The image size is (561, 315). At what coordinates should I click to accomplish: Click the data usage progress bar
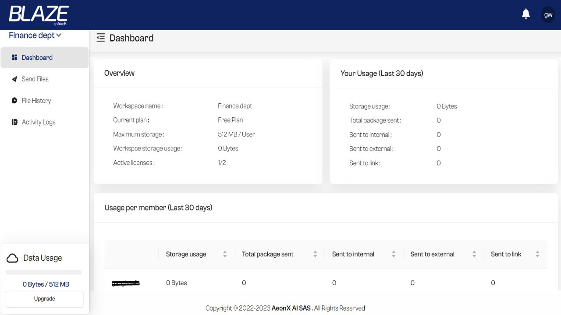pos(44,272)
